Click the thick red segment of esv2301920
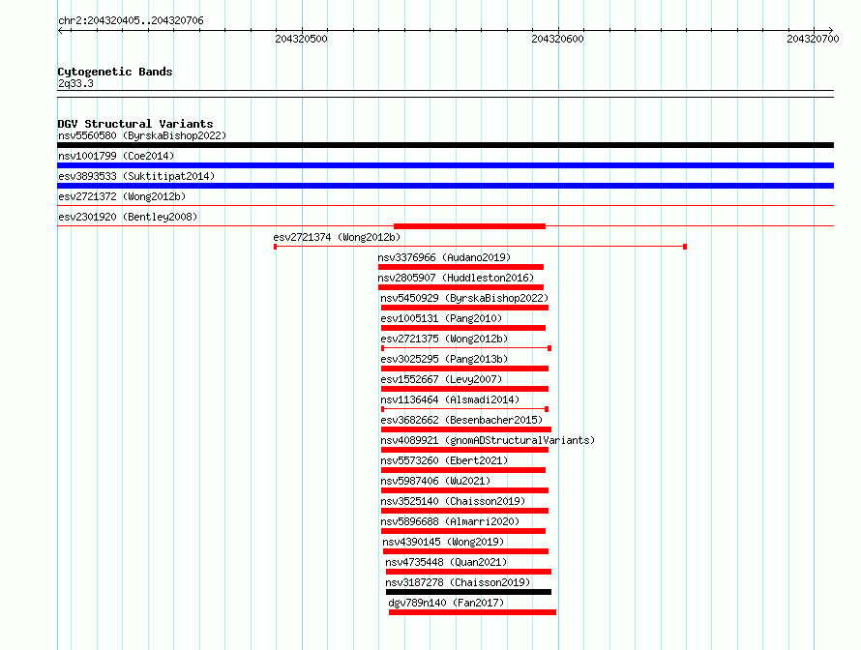 coord(469,226)
